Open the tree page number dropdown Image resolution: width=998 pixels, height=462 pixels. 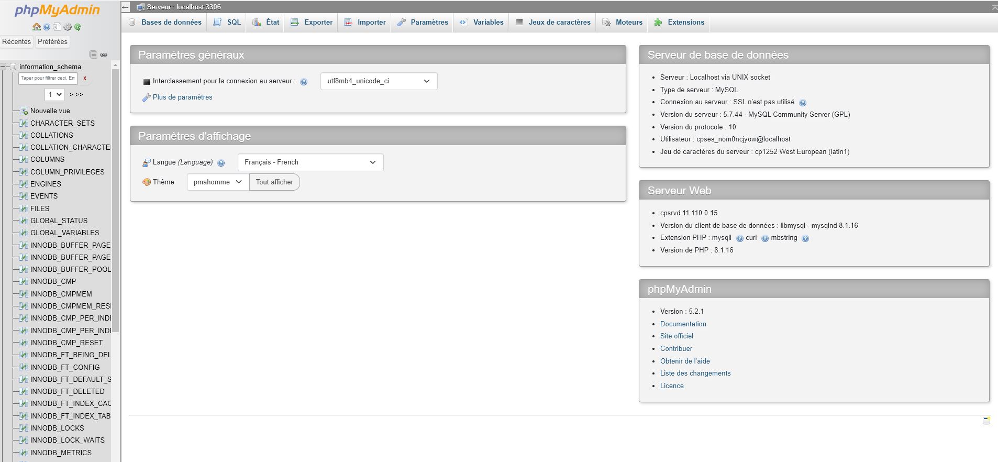[54, 94]
